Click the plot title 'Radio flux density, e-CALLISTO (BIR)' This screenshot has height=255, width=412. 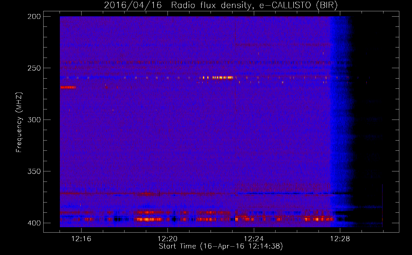point(254,5)
